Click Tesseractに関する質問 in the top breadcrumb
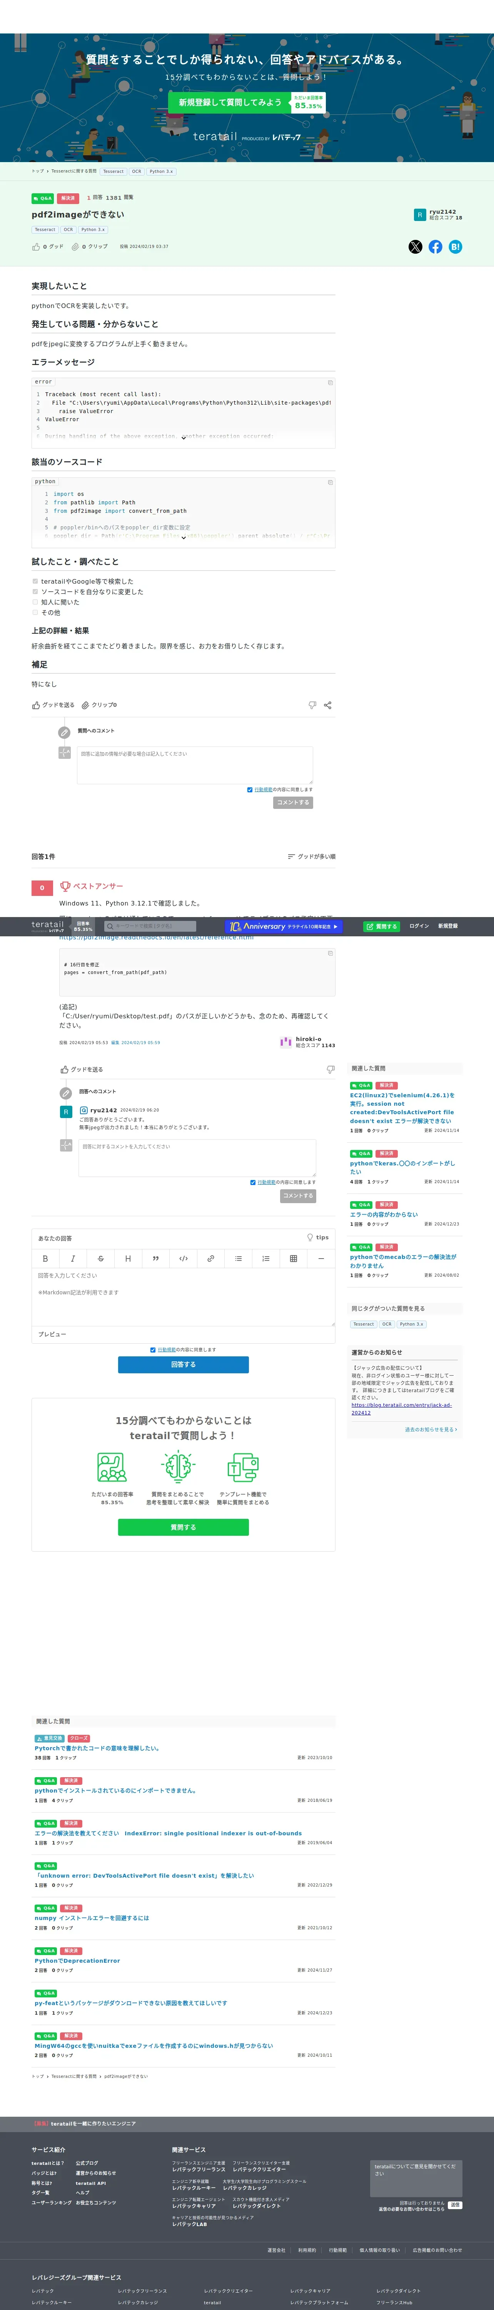Viewport: 494px width, 2310px height. tap(73, 171)
